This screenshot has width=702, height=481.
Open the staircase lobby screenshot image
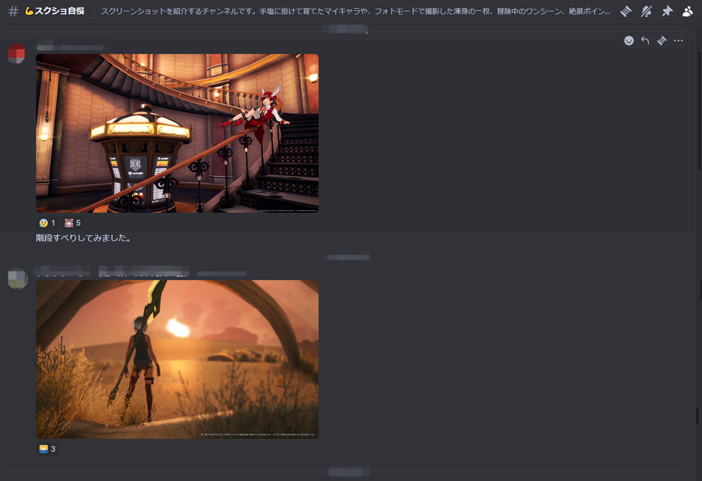[177, 133]
